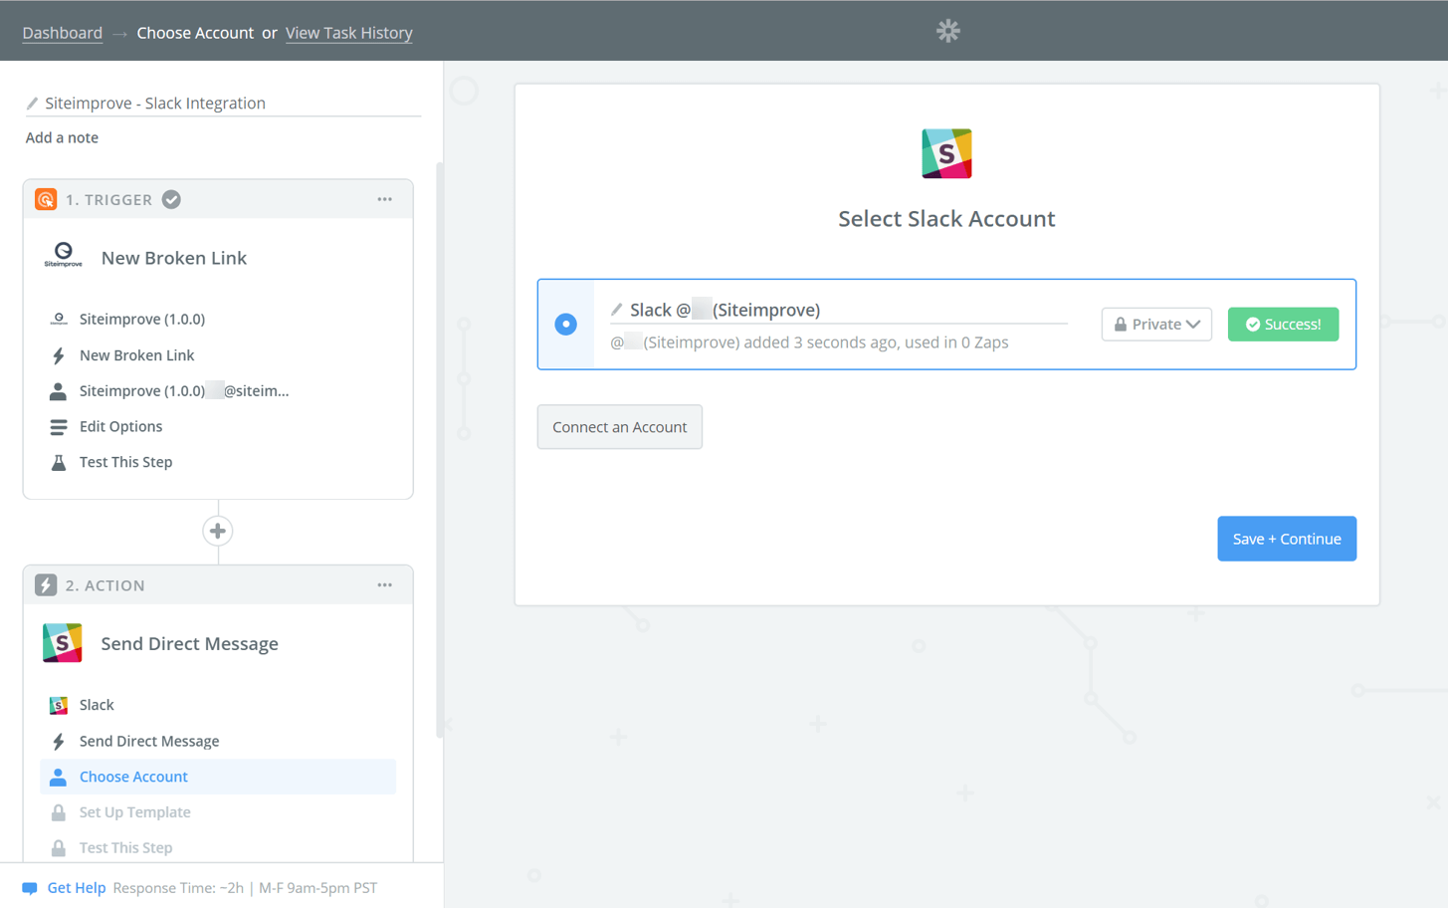Select Choose Account in action step

pyautogui.click(x=133, y=777)
